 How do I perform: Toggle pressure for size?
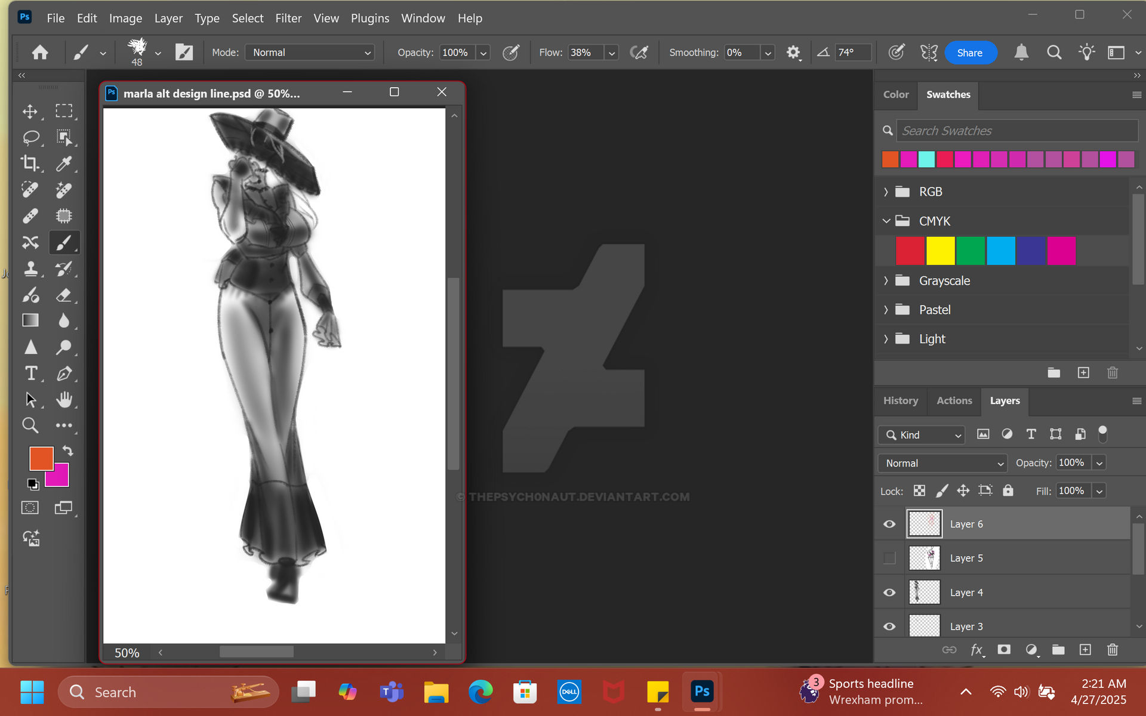pos(896,53)
